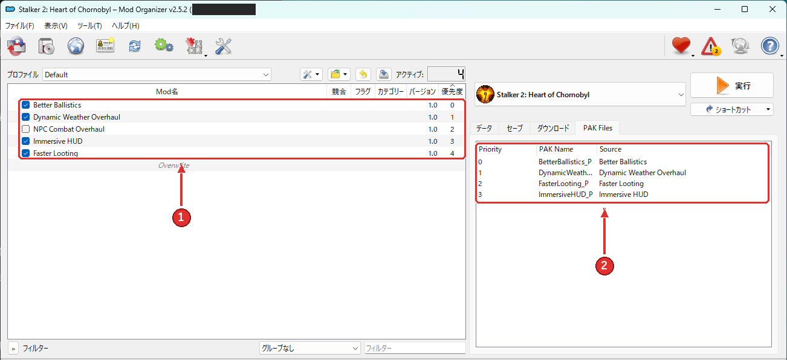Select the Overwrite row
787x360 pixels.
[237, 166]
